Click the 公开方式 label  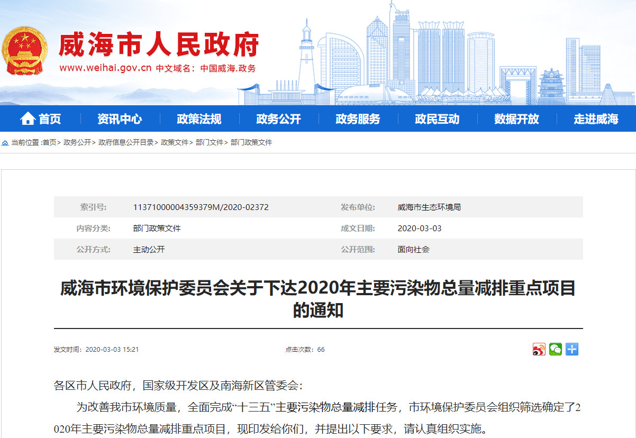pyautogui.click(x=93, y=250)
